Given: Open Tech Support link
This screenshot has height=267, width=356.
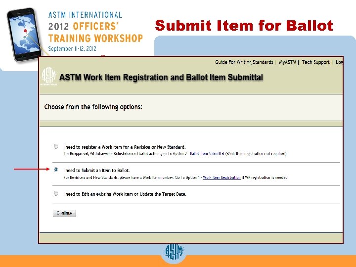Looking at the screenshot, I should [x=315, y=62].
